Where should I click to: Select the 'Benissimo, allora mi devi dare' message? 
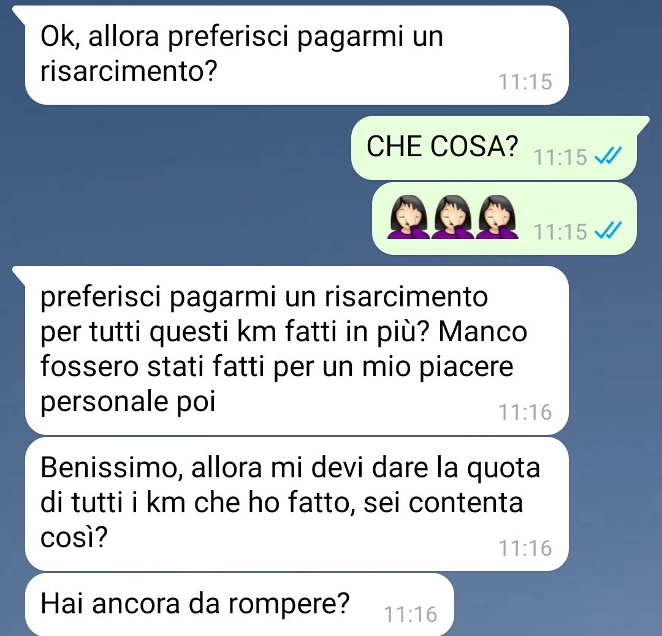(x=297, y=504)
